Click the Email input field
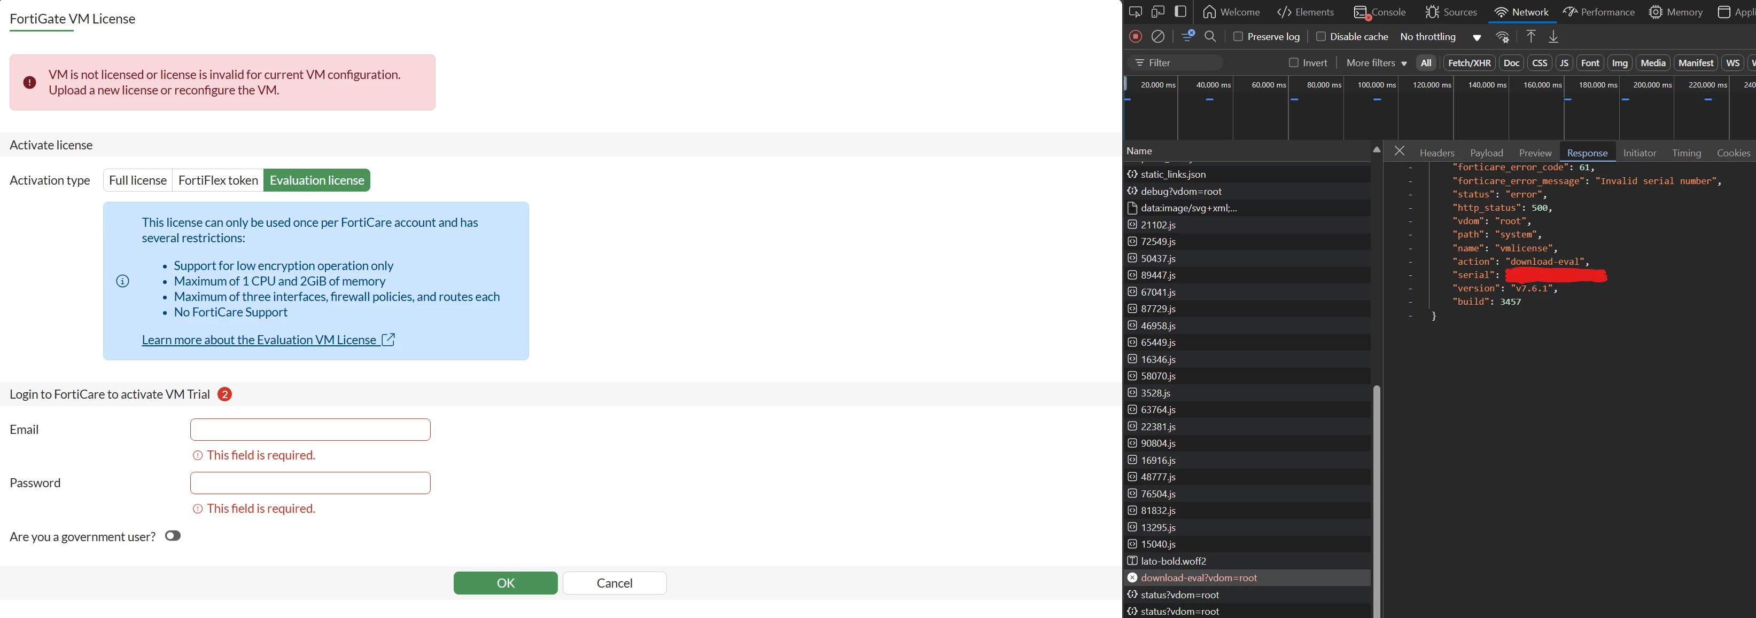The width and height of the screenshot is (1756, 618). tap(310, 430)
